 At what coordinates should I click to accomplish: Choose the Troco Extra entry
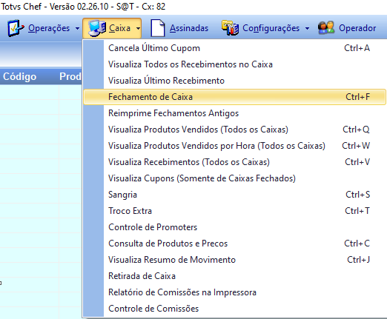[234, 211]
